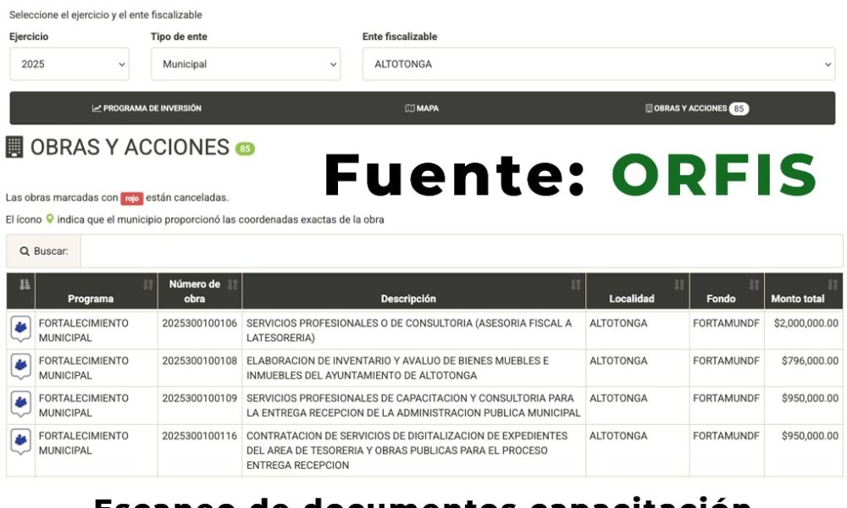Viewport: 847px width, 508px height.
Task: Open the Ente fiscalizable ALTOTONGA selector
Action: coord(598,64)
